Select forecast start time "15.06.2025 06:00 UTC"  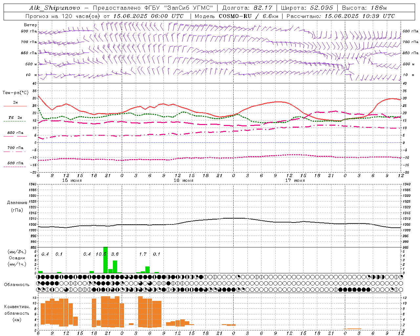pyautogui.click(x=148, y=16)
